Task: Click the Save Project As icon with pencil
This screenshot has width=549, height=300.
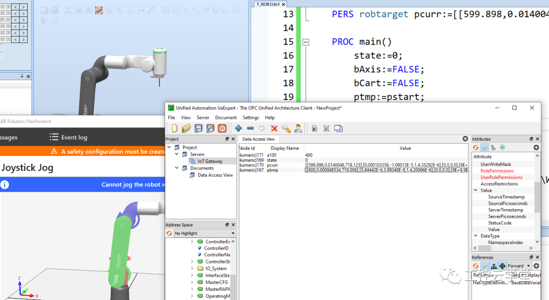Action: (210, 128)
